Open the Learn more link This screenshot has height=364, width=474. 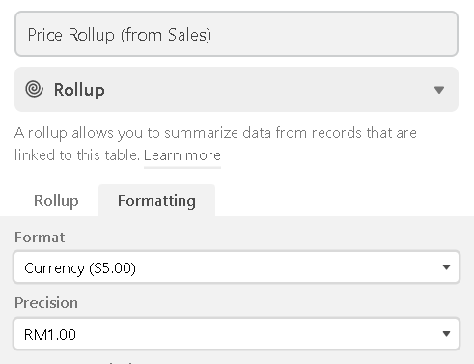point(182,155)
